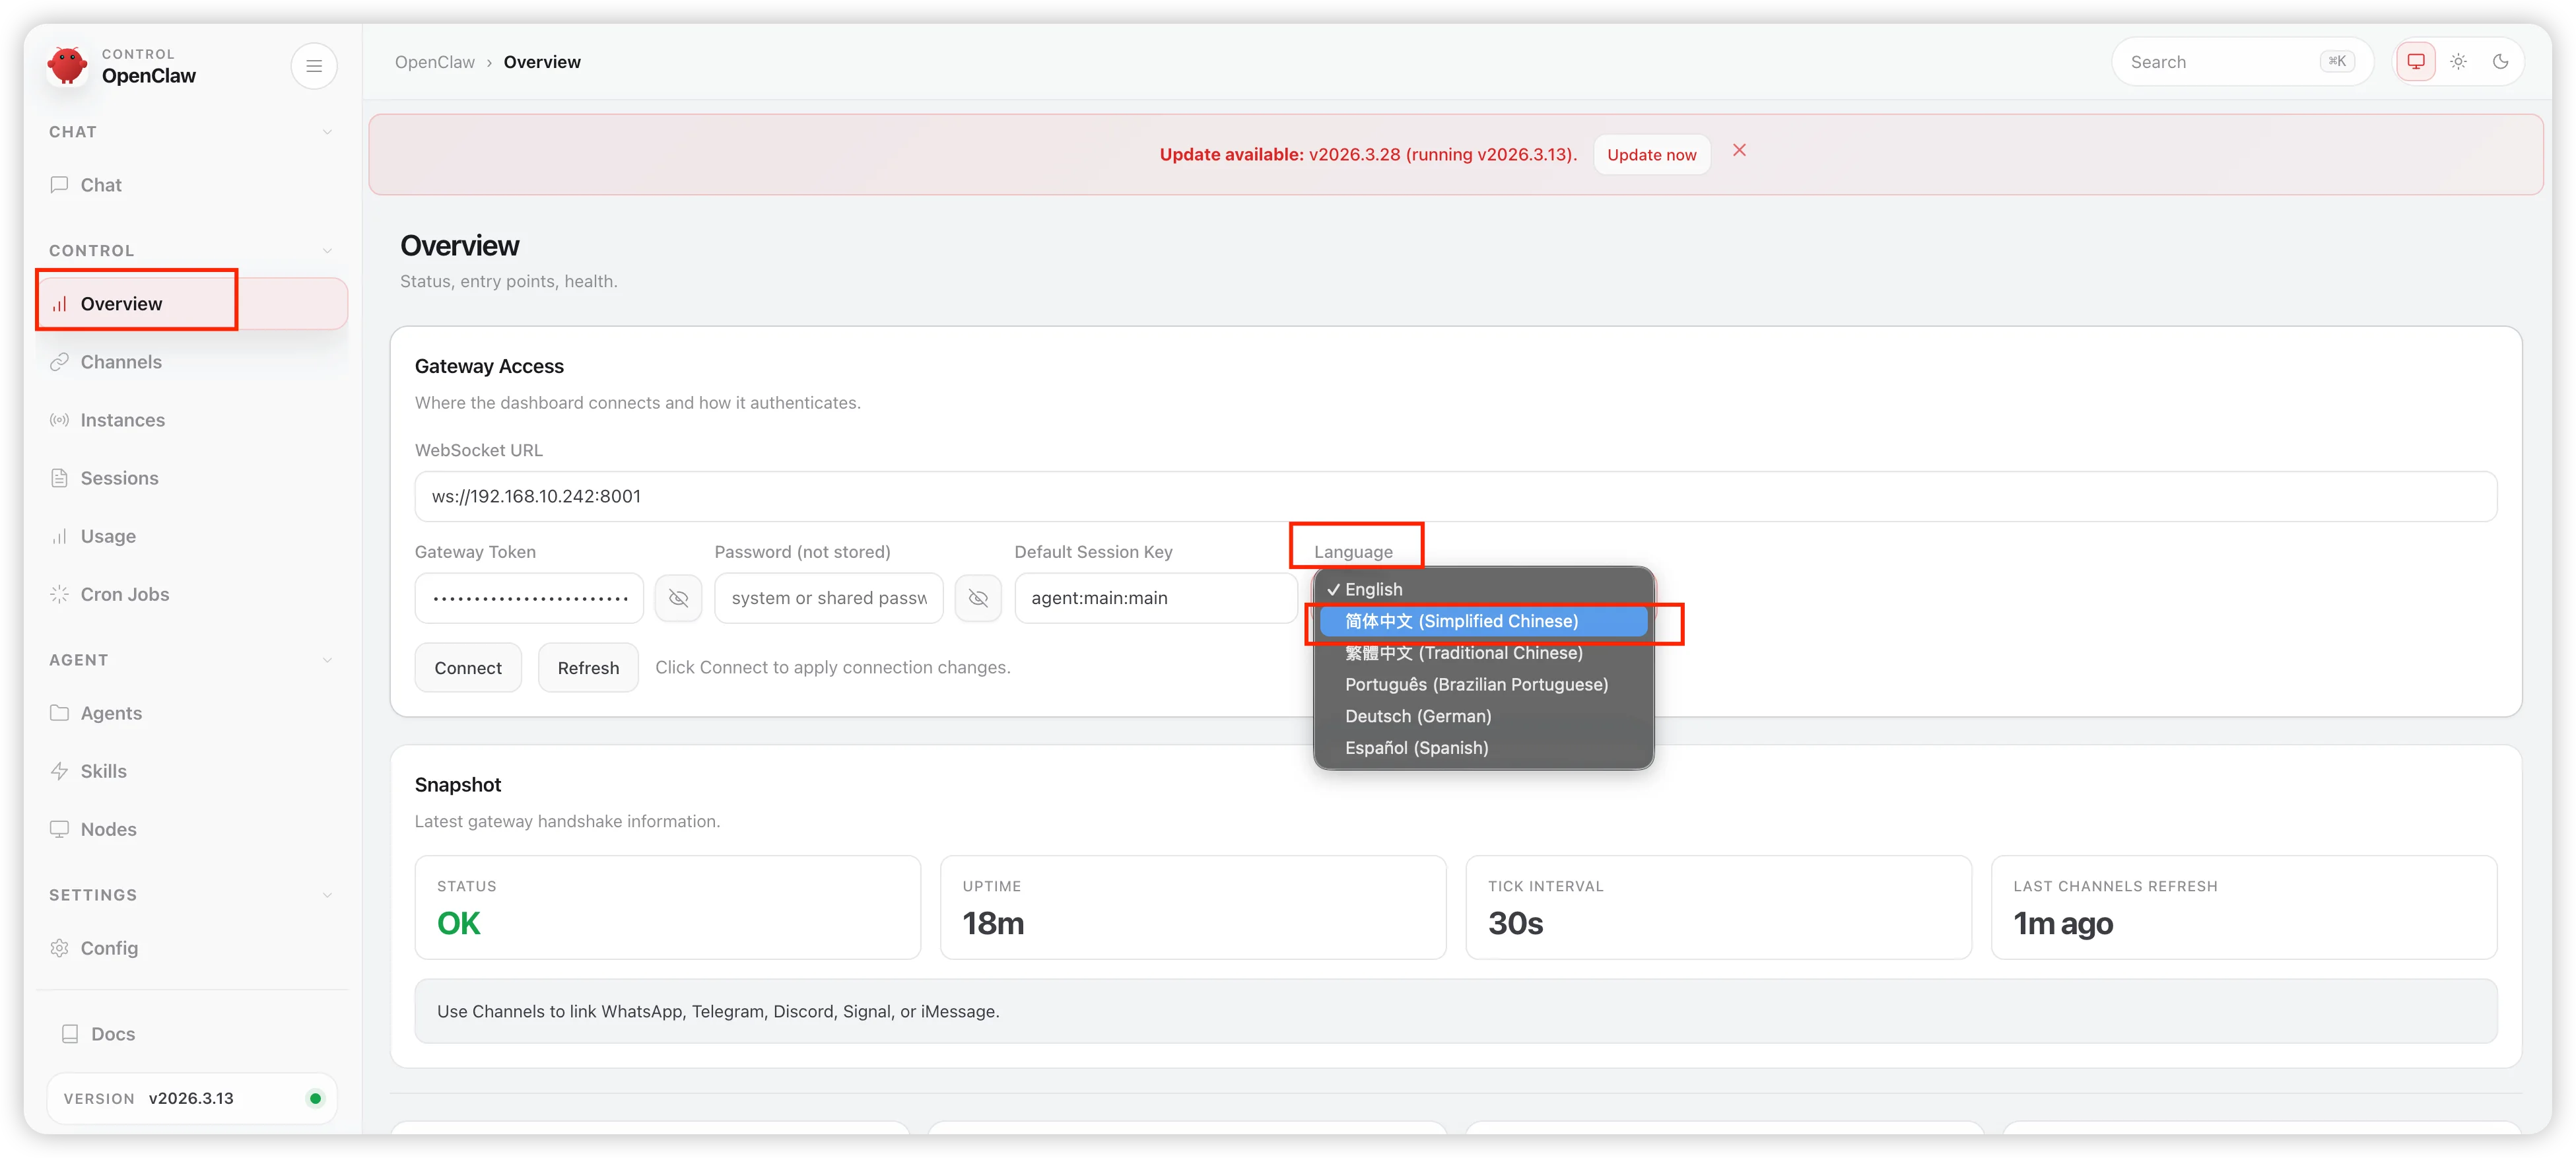This screenshot has height=1158, width=2576.
Task: Collapse the CONTROL section chevron
Action: (327, 251)
